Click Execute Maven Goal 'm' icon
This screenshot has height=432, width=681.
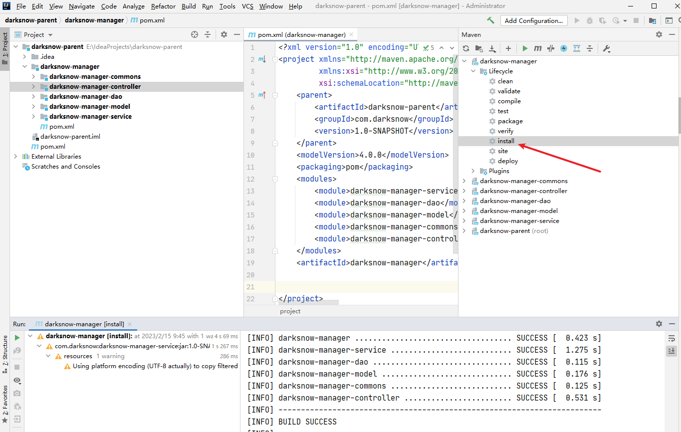538,48
